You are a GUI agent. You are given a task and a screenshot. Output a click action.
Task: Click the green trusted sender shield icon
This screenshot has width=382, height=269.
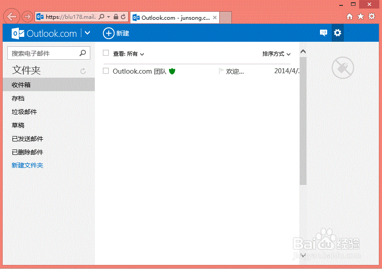(x=172, y=71)
